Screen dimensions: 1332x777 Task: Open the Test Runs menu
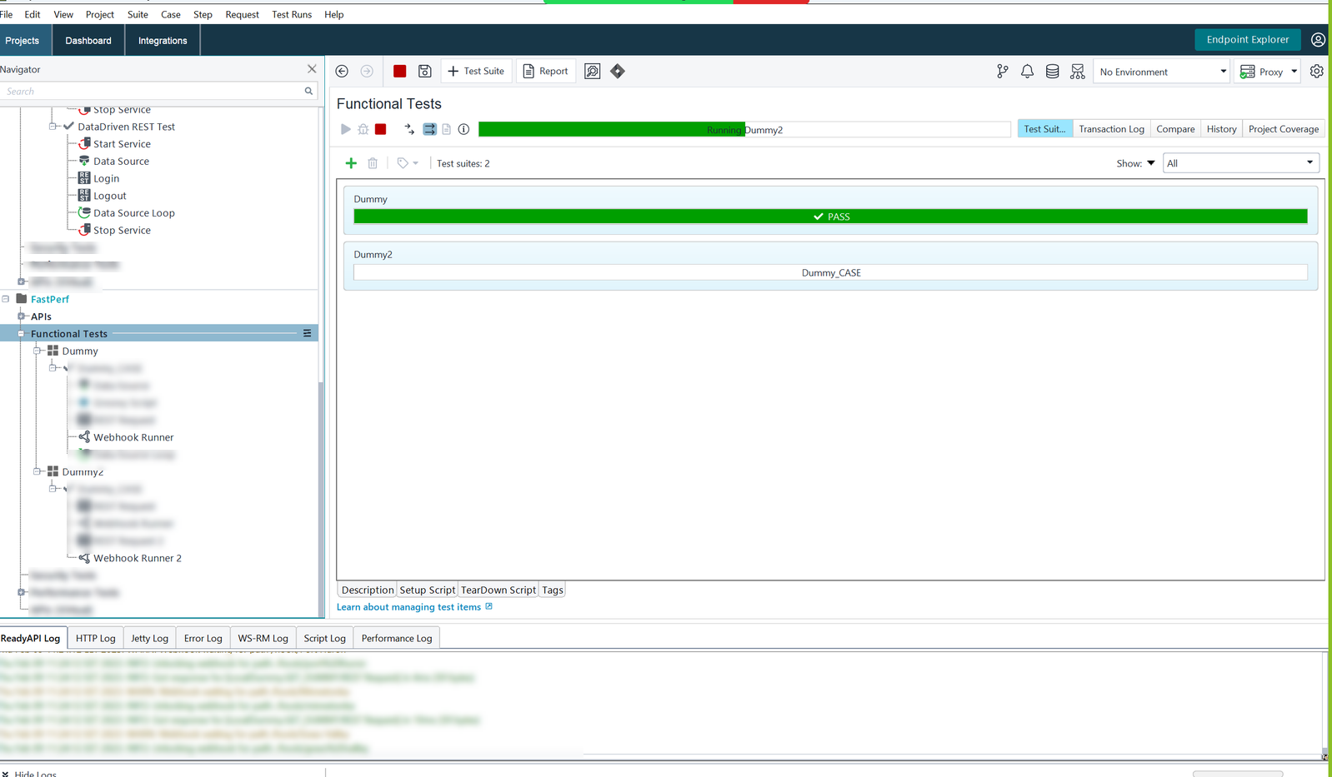pyautogui.click(x=292, y=14)
